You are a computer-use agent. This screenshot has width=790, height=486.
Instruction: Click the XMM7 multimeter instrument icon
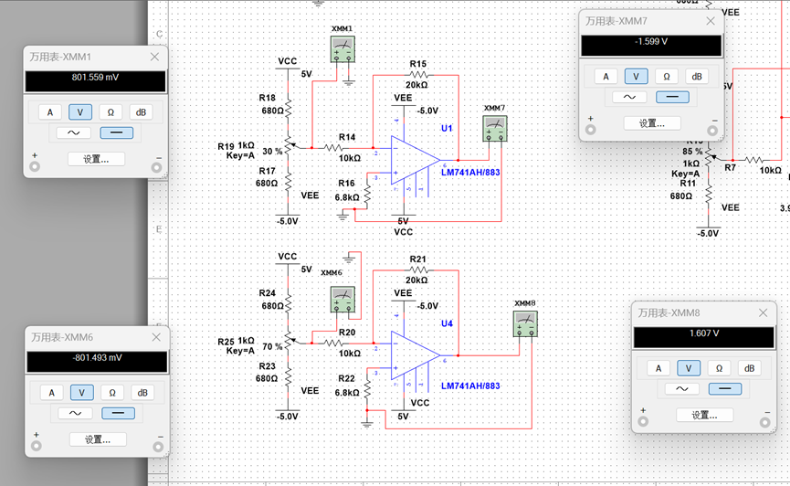tap(495, 129)
